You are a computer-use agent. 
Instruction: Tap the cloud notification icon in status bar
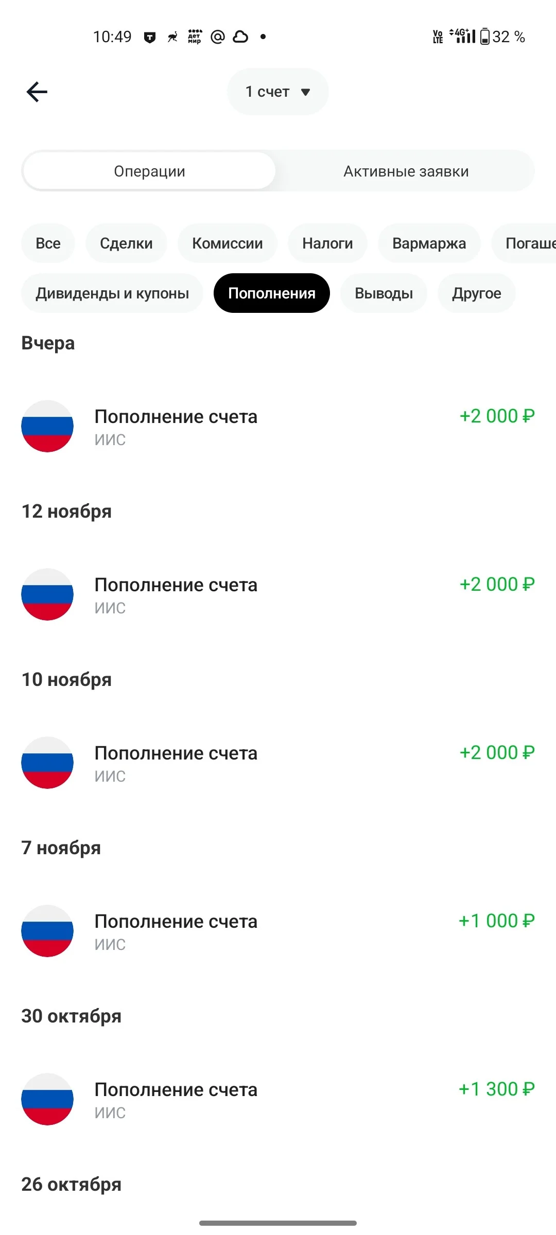click(x=240, y=37)
